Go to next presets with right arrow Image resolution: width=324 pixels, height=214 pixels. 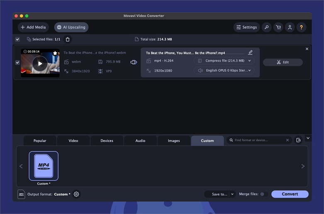(x=303, y=166)
